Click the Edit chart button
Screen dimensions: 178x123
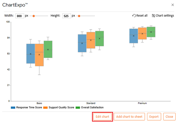(x=102, y=117)
